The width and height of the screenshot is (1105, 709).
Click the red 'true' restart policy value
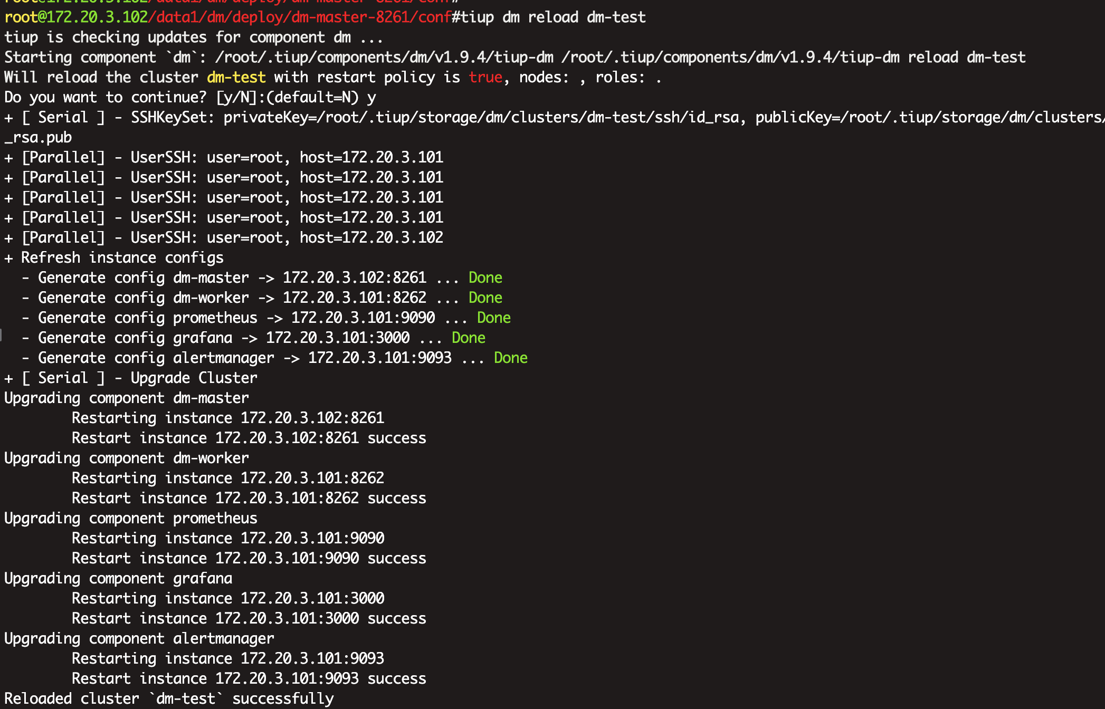point(485,78)
